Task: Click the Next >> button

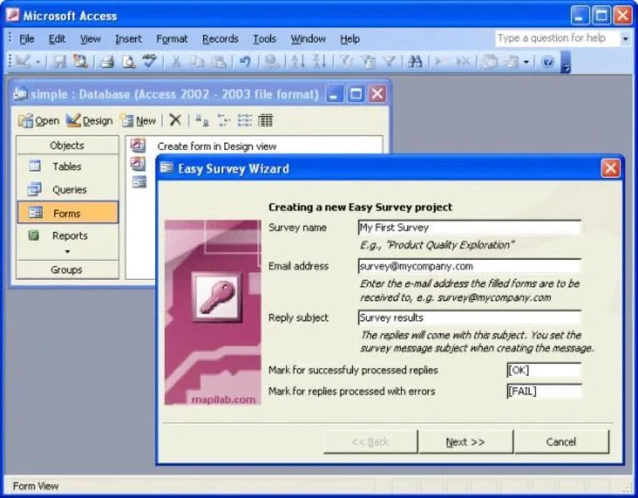Action: [465, 442]
